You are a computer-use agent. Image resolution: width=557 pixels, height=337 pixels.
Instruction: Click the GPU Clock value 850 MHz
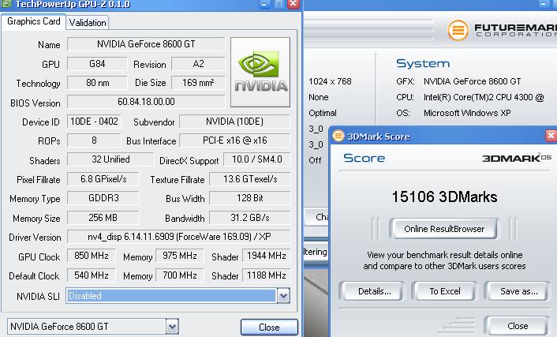pos(92,256)
